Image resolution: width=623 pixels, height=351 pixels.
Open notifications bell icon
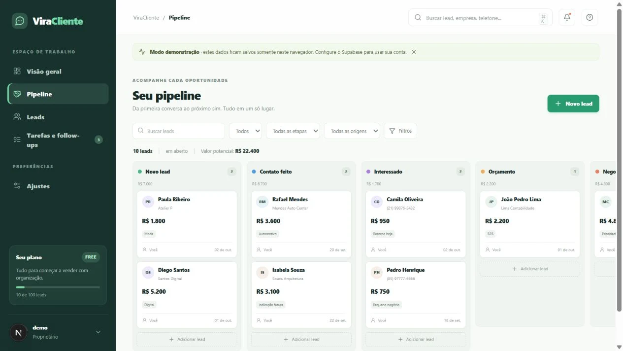point(567,17)
